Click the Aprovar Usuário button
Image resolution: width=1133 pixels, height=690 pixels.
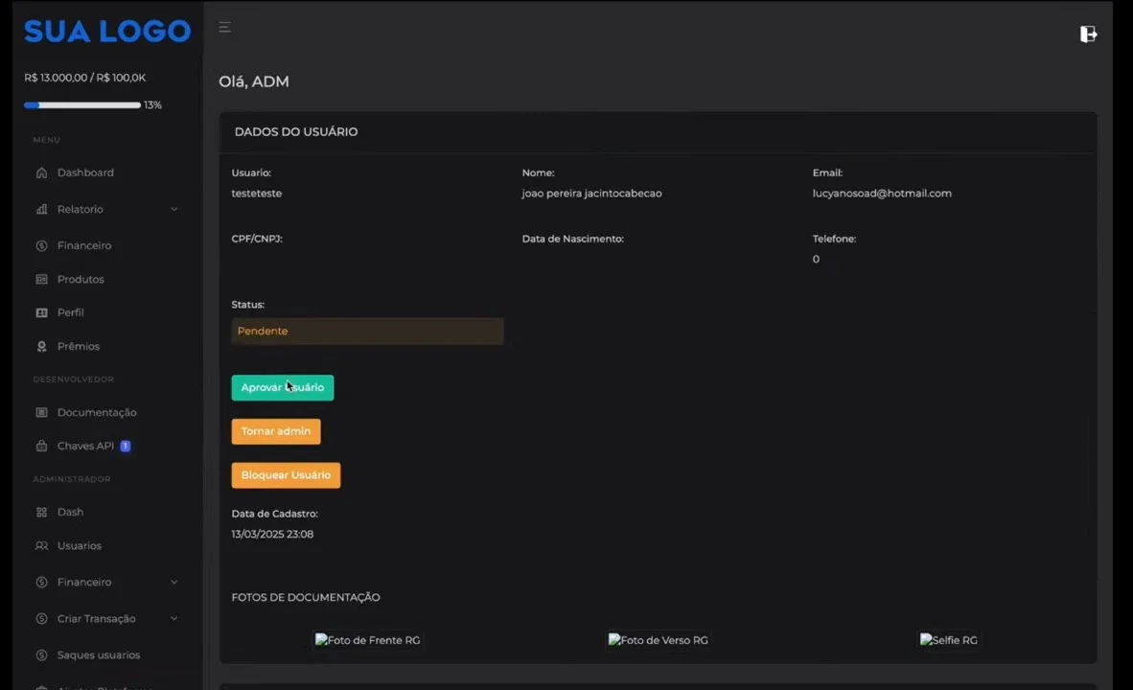(x=283, y=387)
